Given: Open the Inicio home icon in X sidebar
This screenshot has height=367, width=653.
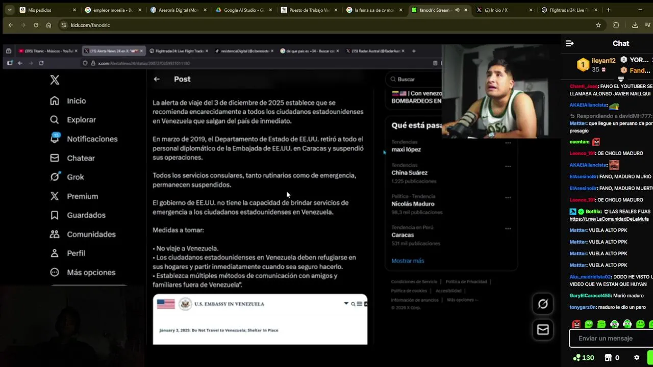Looking at the screenshot, I should tap(55, 101).
